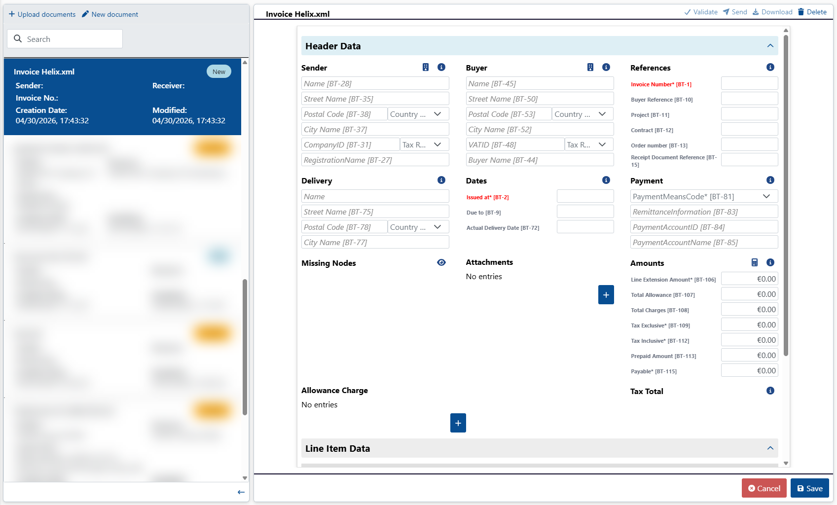Click the Send action
The image size is (837, 505).
(x=735, y=12)
